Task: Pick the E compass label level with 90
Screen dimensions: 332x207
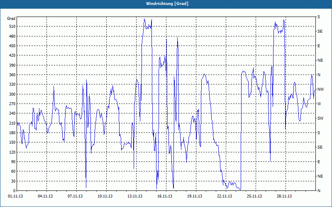Action: point(319,162)
